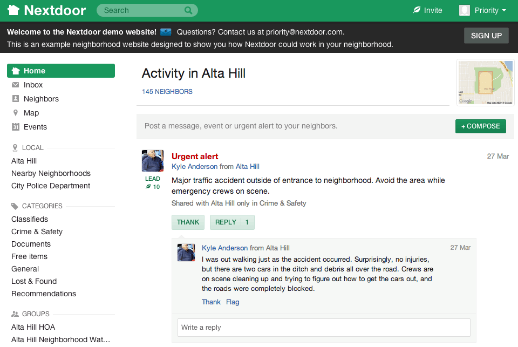Open Kyle Anderson's profile from alert post
The height and width of the screenshot is (347, 518).
tap(195, 167)
